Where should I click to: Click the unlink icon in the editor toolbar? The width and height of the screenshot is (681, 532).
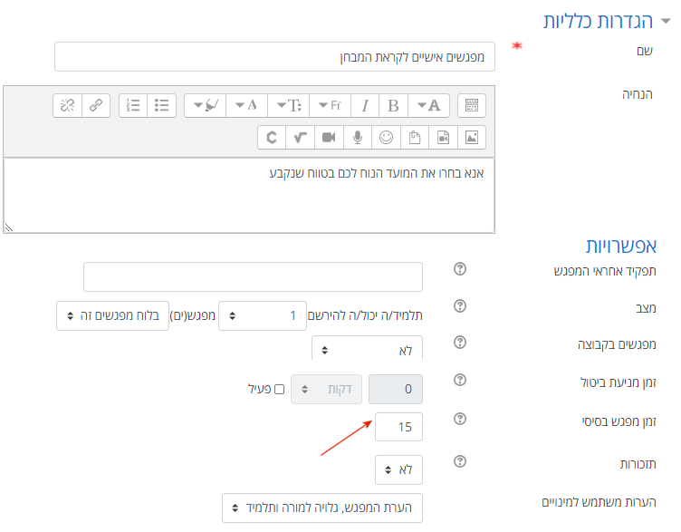pos(67,106)
